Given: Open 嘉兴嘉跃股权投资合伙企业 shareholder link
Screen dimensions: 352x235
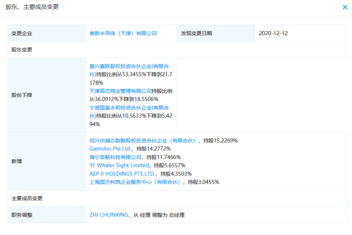Looking at the screenshot, I should click(131, 66).
